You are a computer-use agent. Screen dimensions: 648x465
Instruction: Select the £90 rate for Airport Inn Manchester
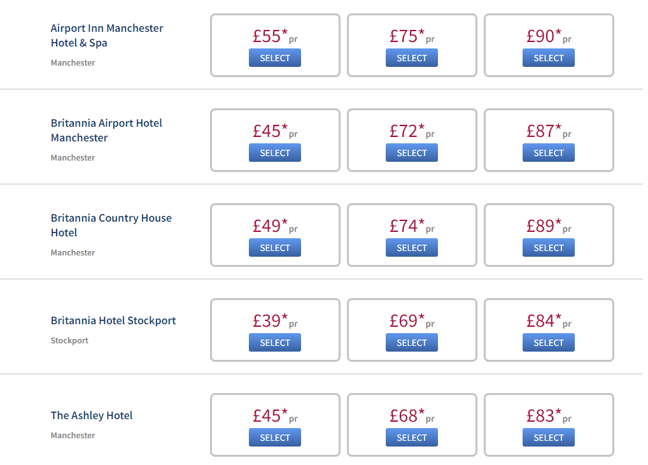pyautogui.click(x=549, y=58)
